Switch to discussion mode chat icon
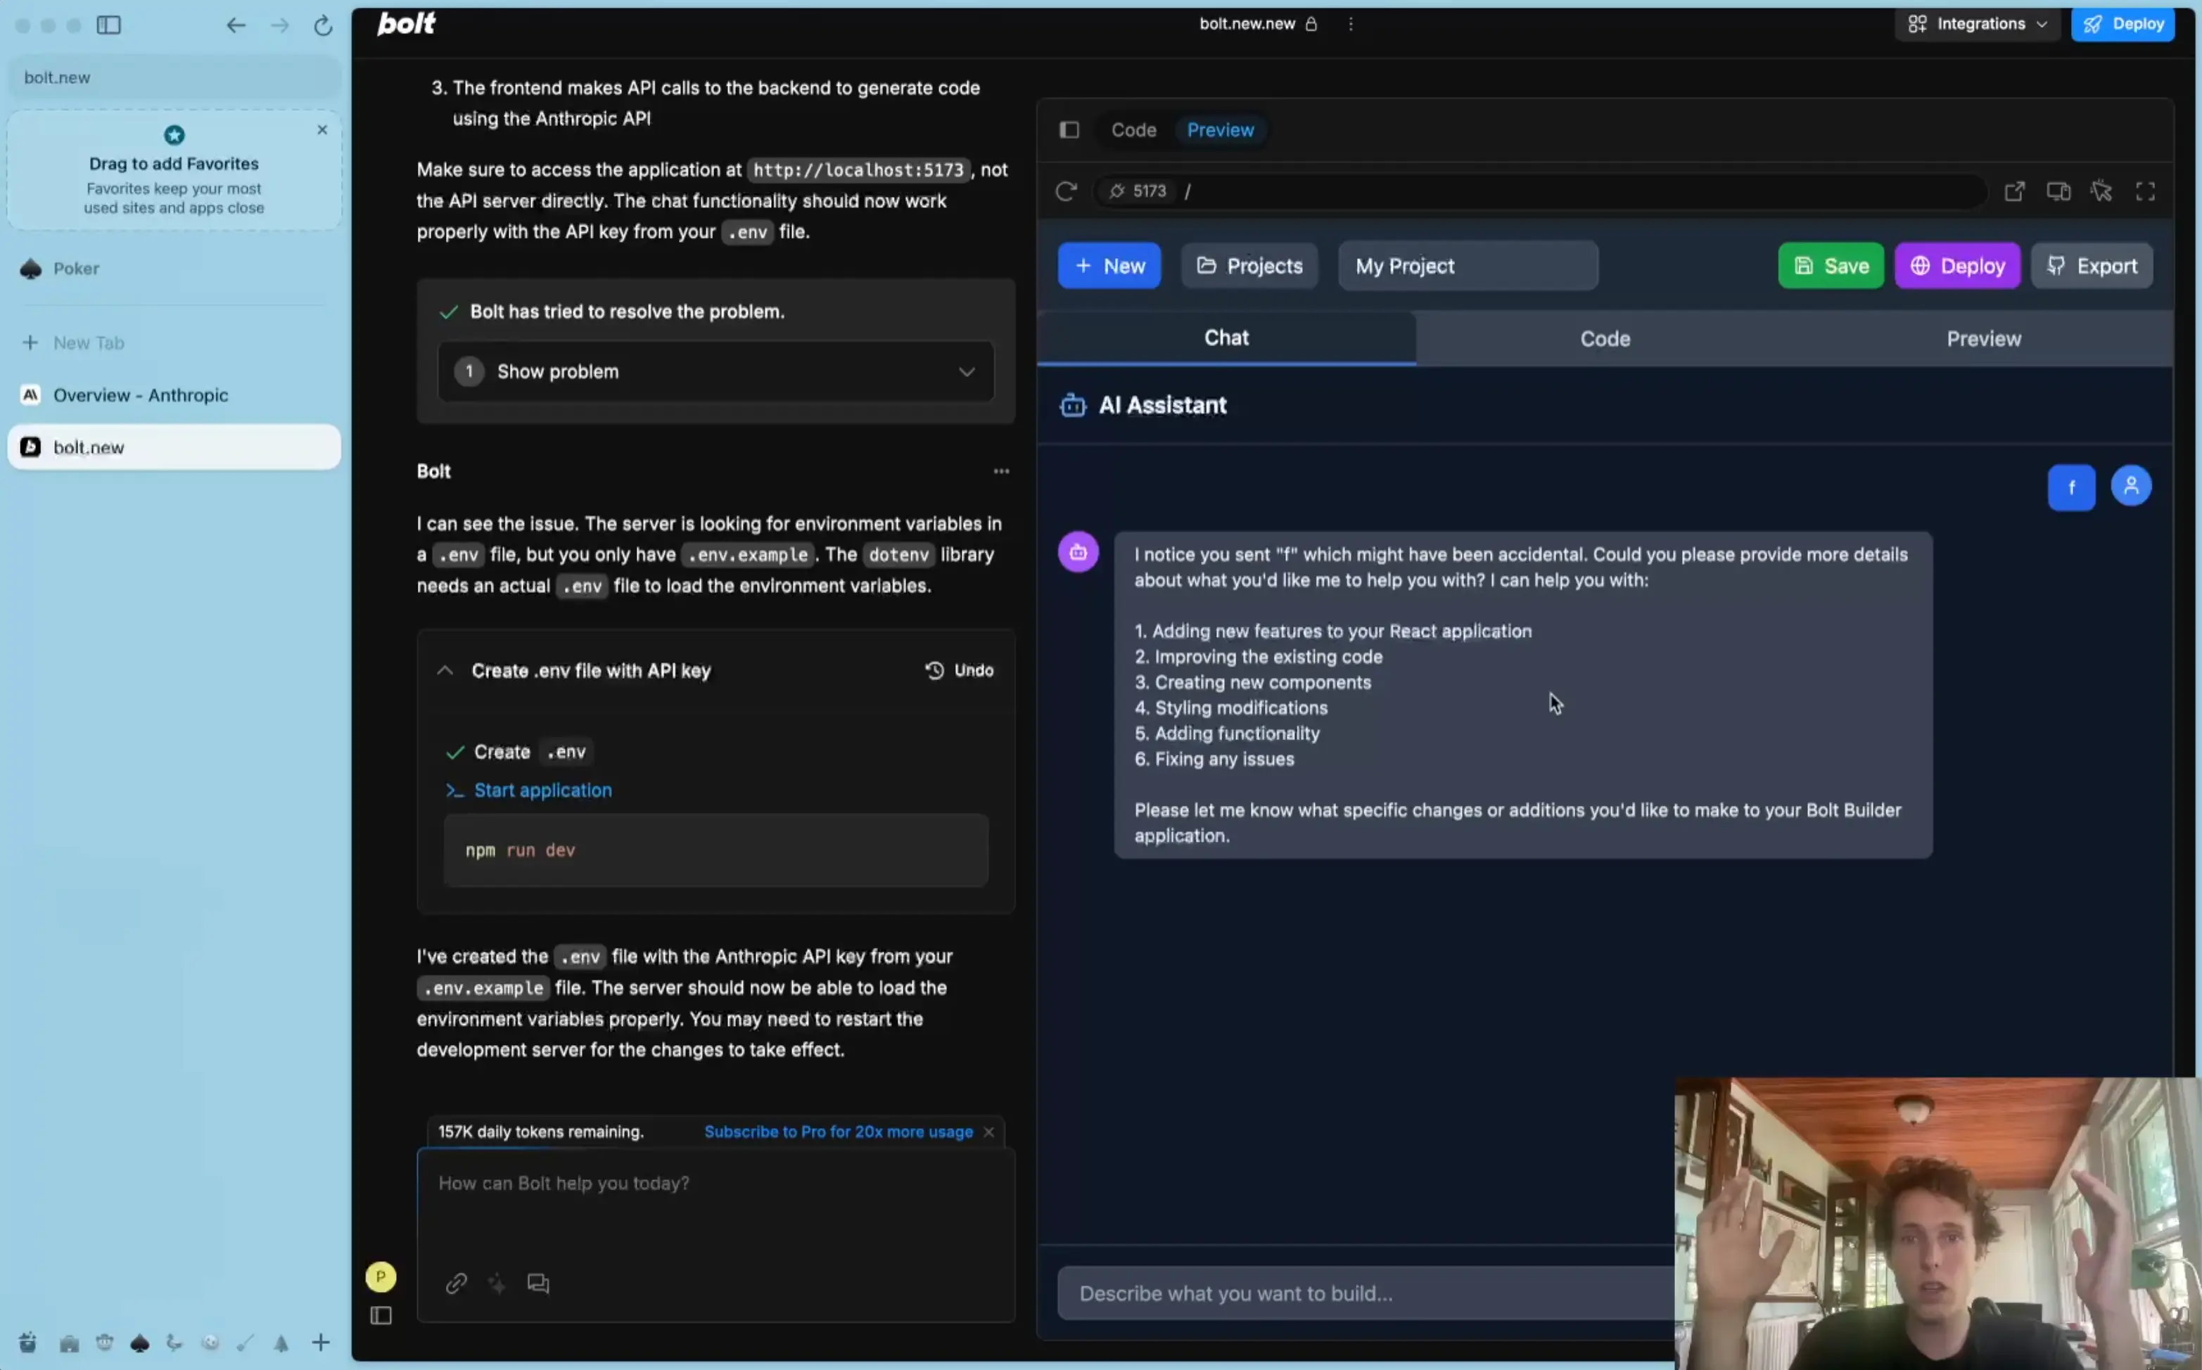2202x1370 pixels. coord(538,1283)
